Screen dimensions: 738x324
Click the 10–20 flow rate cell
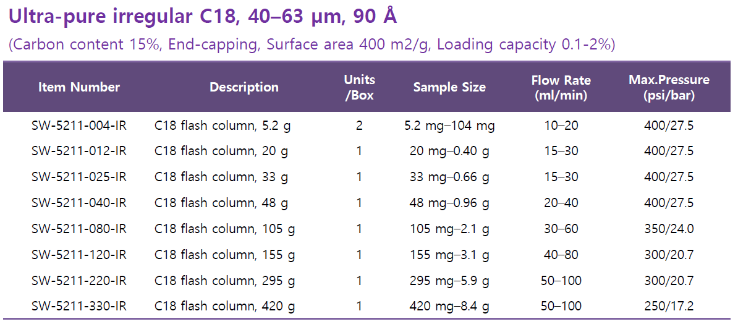coord(561,126)
